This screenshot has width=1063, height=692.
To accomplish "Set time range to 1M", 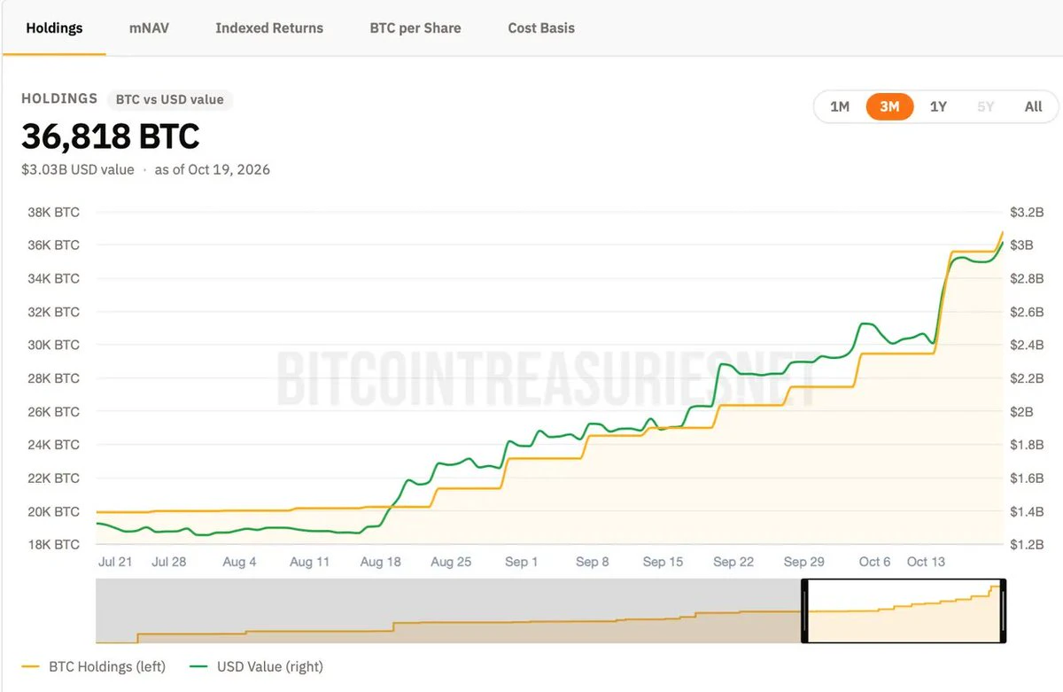I will pyautogui.click(x=840, y=106).
